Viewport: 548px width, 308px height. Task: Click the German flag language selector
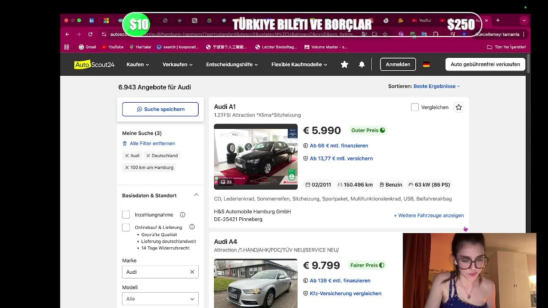426,65
